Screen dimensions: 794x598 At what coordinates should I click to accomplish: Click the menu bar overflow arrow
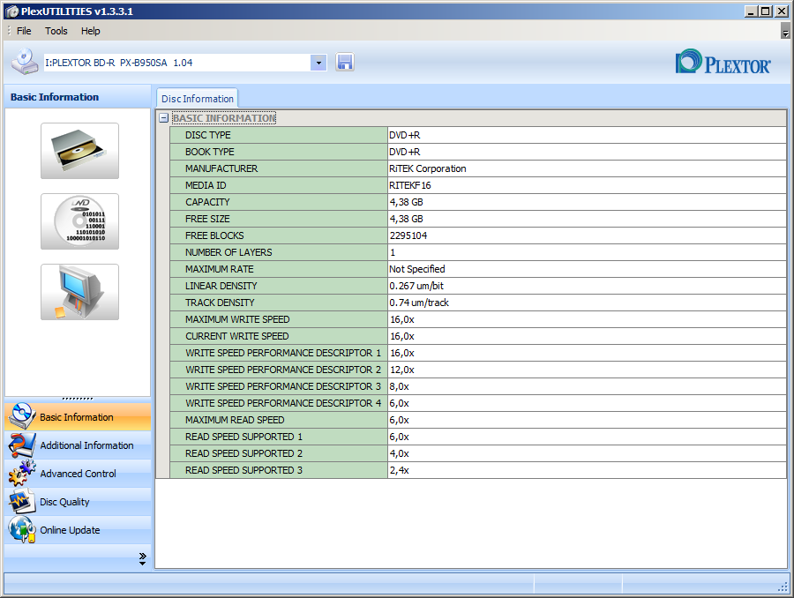coord(785,32)
